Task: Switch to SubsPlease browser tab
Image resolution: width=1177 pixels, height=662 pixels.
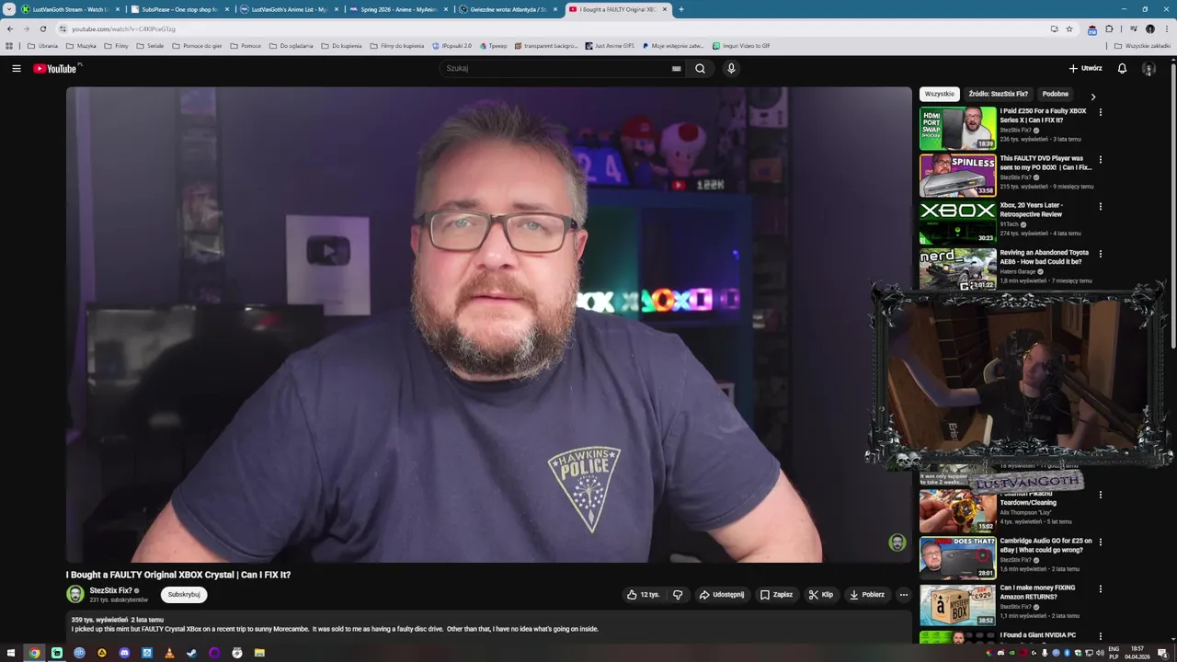Action: tap(181, 9)
